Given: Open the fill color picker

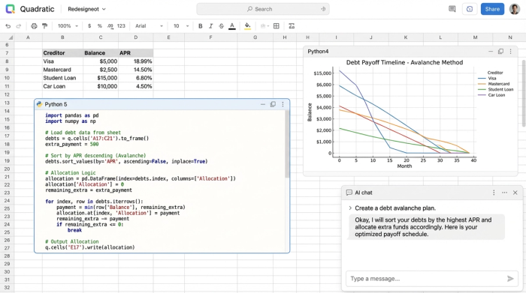Looking at the screenshot, I should click(247, 26).
